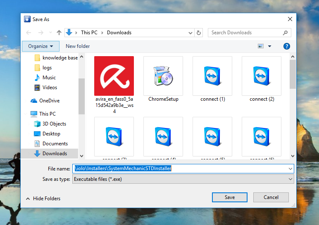The image size is (319, 225).
Task: Click the Save As title bar icon
Action: (x=27, y=19)
